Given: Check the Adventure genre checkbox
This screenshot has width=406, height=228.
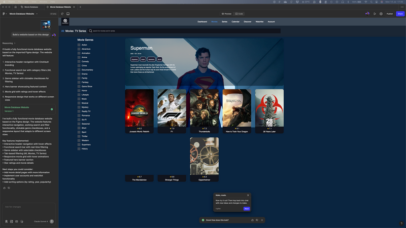Looking at the screenshot, I should (x=79, y=49).
